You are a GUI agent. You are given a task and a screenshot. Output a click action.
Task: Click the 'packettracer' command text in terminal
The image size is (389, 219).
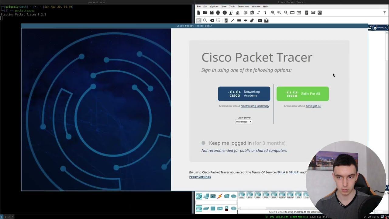click(25, 11)
